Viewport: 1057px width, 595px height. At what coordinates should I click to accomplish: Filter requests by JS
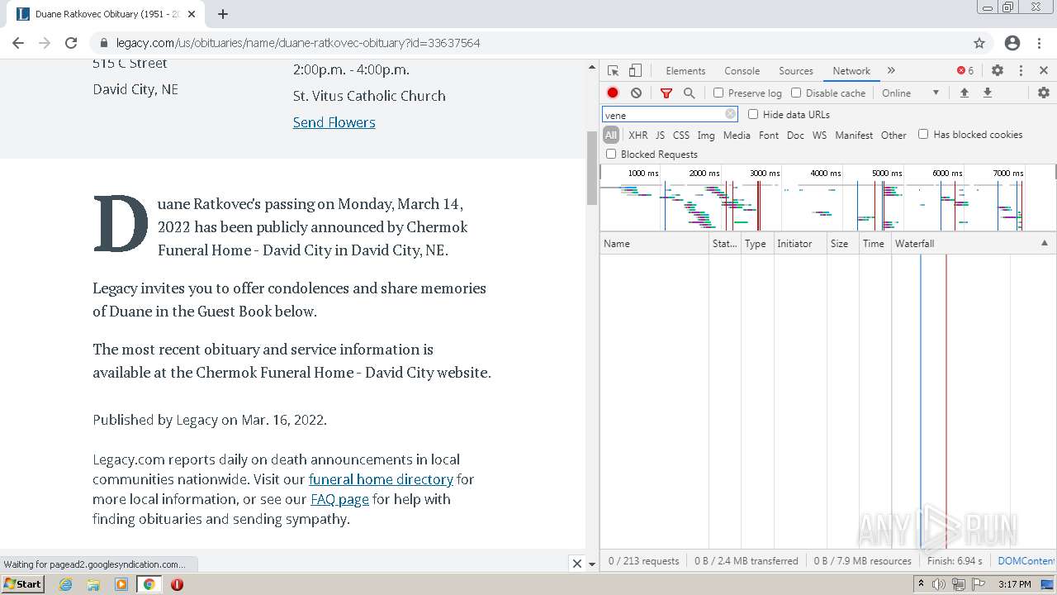[660, 136]
